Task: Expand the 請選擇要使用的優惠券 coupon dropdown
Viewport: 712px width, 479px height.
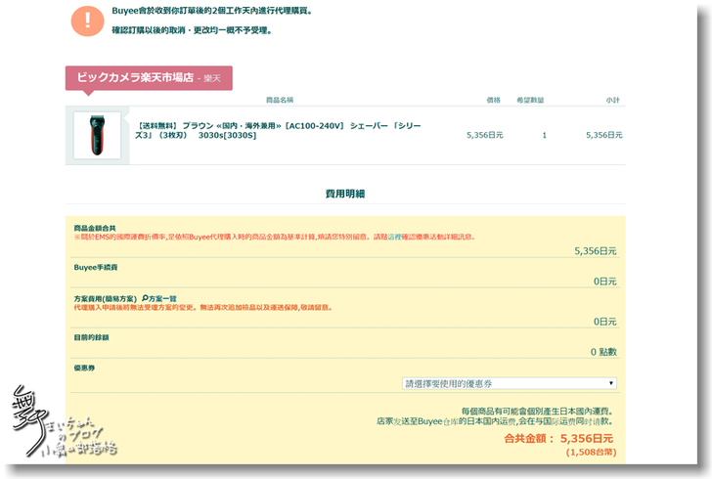Action: pos(510,384)
